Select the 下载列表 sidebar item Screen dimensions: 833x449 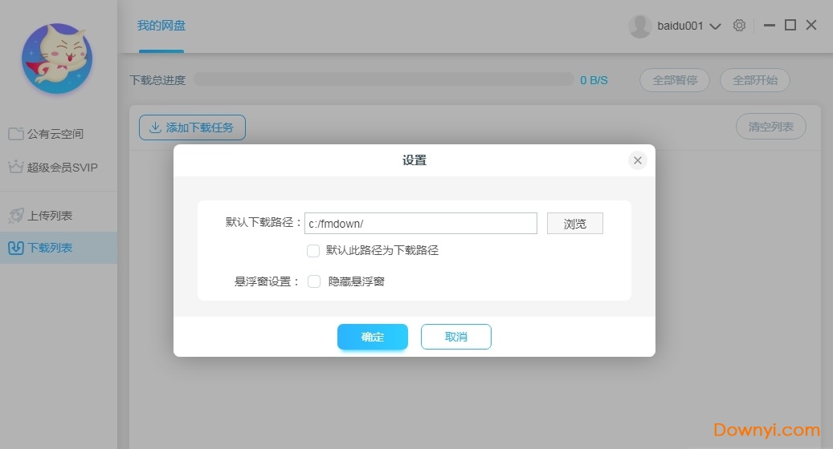point(59,248)
